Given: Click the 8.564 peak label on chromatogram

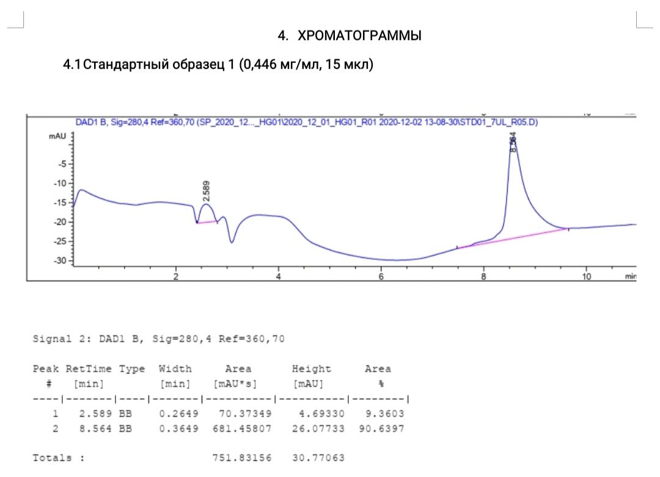Looking at the screenshot, I should click(x=513, y=142).
